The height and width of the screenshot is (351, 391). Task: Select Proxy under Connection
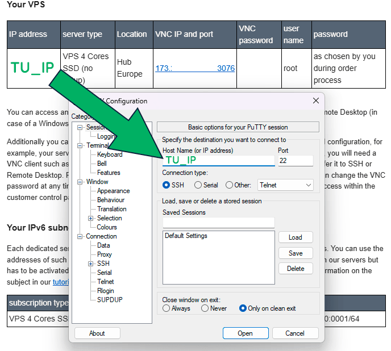point(104,254)
